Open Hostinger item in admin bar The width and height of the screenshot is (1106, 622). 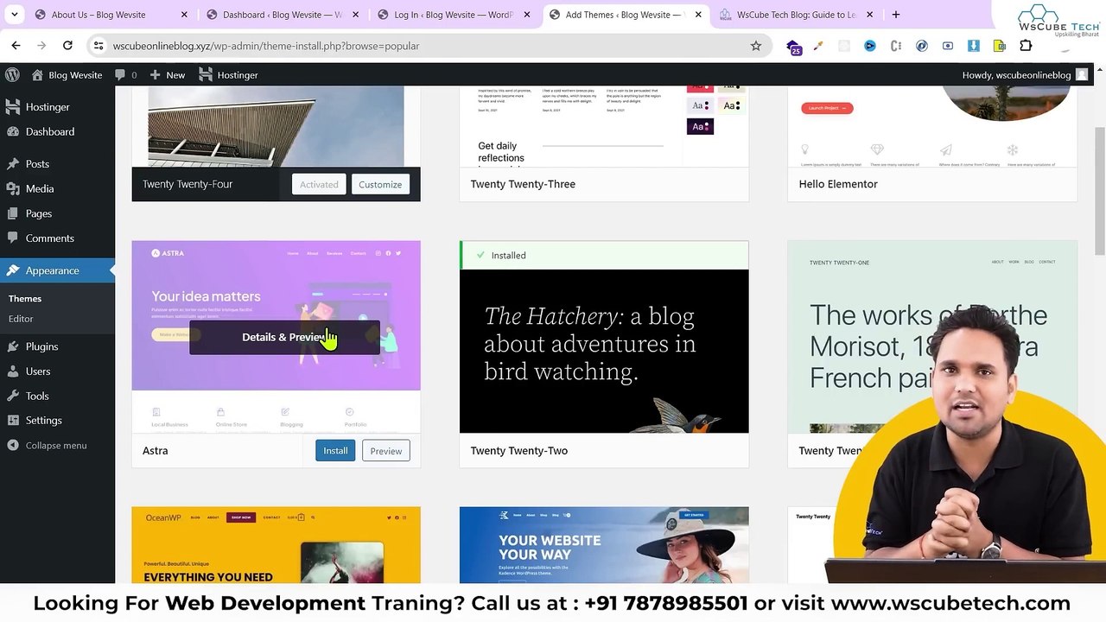pyautogui.click(x=228, y=75)
